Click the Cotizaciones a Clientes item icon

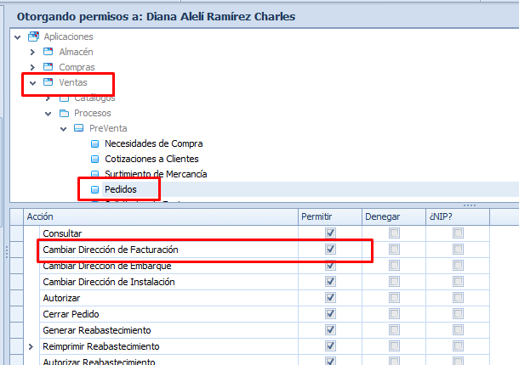click(95, 159)
